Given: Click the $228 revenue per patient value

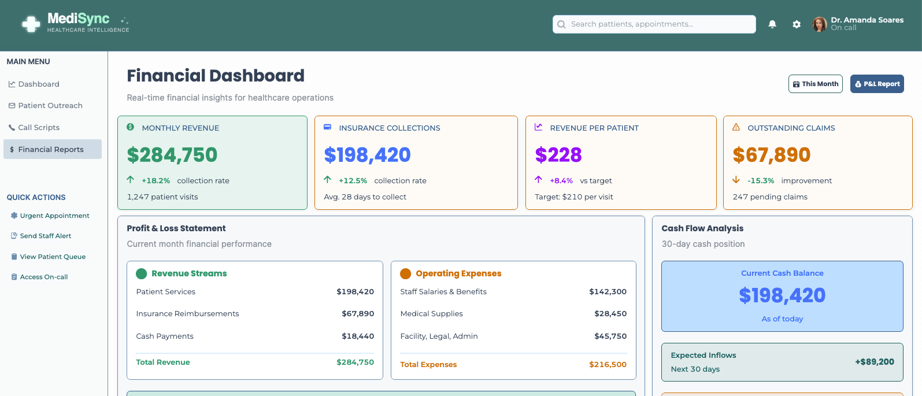Looking at the screenshot, I should pyautogui.click(x=558, y=155).
